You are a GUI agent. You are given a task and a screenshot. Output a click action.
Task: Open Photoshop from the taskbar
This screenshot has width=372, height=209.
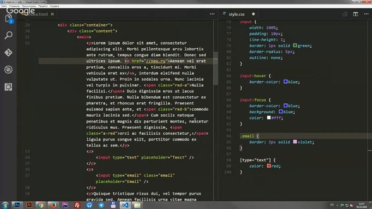(17, 205)
